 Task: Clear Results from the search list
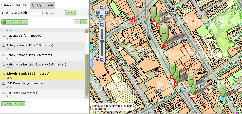(13, 104)
